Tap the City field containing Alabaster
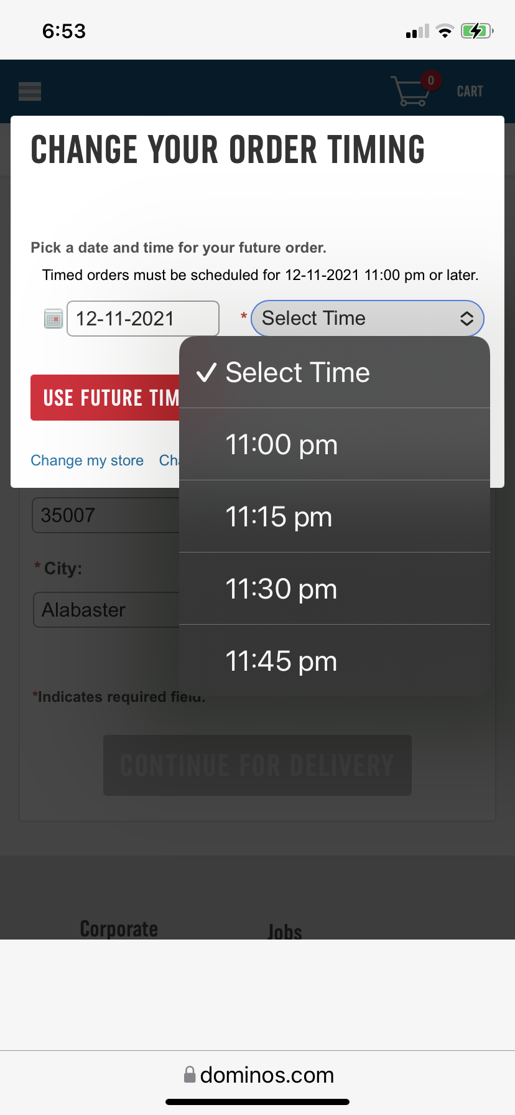 [x=106, y=610]
